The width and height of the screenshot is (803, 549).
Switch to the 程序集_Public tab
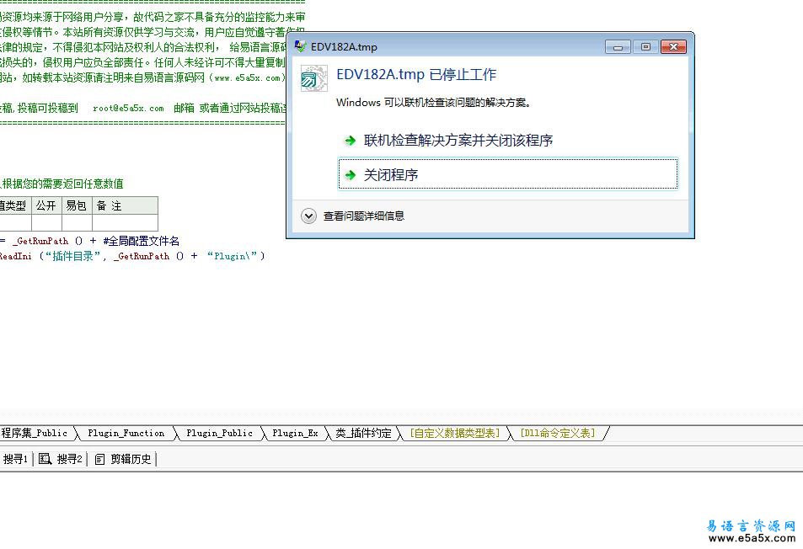(35, 434)
